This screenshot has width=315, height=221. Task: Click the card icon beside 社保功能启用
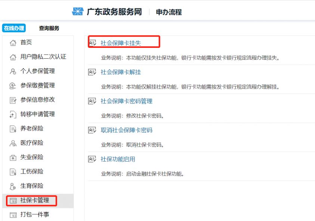92,159
